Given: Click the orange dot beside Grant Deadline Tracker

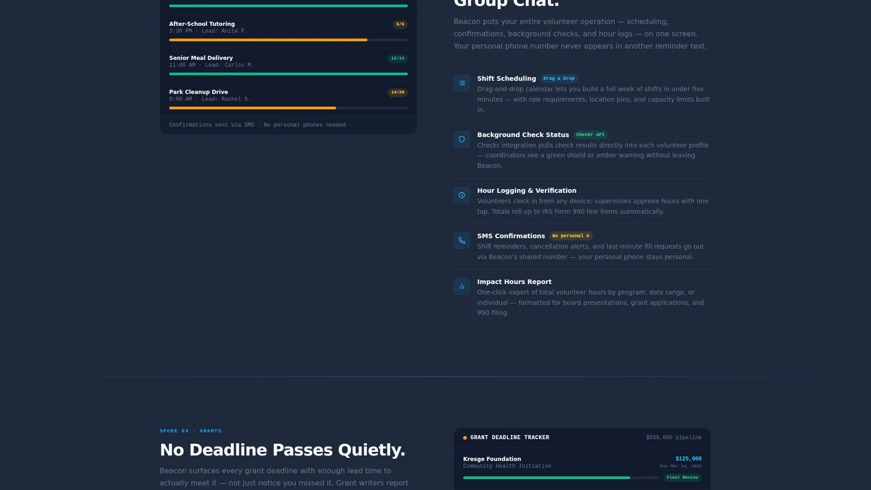Looking at the screenshot, I should [465, 438].
